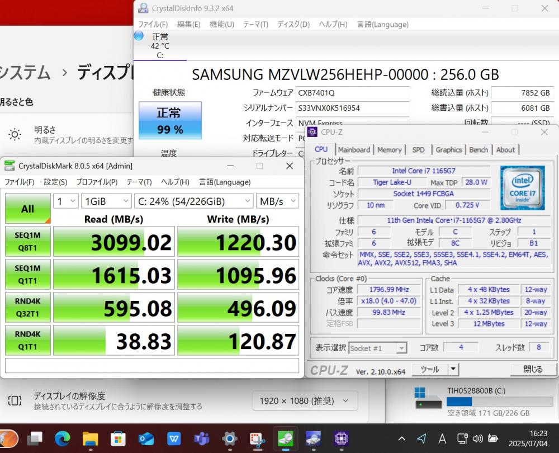
Task: Switch to the About tab in CPU-Z
Action: pos(505,150)
